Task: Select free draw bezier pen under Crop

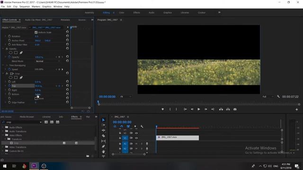Action: pyautogui.click(x=21, y=77)
